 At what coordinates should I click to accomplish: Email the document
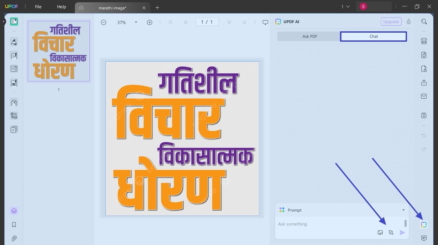(x=424, y=96)
